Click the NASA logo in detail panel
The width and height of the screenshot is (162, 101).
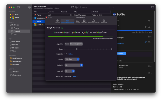[114, 14]
